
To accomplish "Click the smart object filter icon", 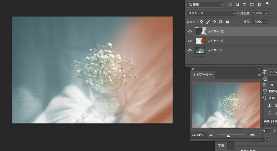I will (259, 5).
